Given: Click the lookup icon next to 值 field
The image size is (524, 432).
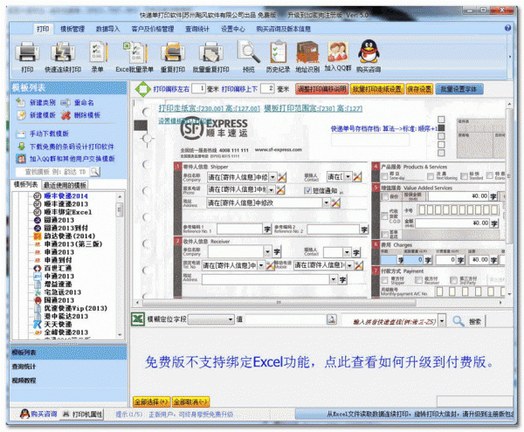Looking at the screenshot, I should tap(332, 319).
